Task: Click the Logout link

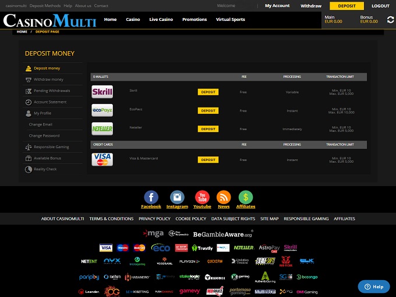Action: click(x=380, y=6)
